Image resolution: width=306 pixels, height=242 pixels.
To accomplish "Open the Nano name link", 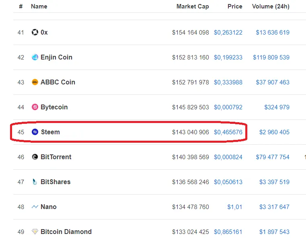I will tap(49, 207).
